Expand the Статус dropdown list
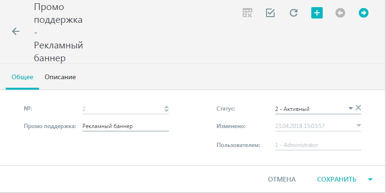Viewport: 386px width, 193px height. point(351,108)
